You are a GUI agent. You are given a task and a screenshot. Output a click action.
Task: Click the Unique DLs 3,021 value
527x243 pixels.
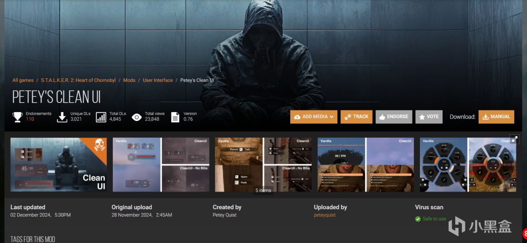76,119
